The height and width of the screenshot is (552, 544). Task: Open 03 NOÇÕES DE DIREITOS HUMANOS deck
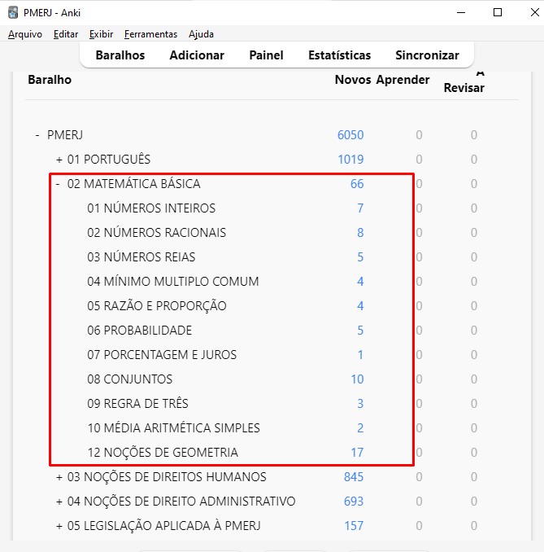[167, 477]
